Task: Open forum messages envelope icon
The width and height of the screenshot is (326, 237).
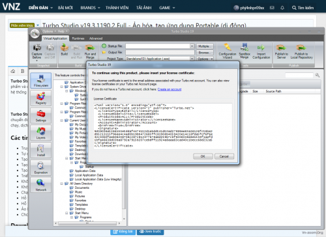Action: click(x=272, y=8)
